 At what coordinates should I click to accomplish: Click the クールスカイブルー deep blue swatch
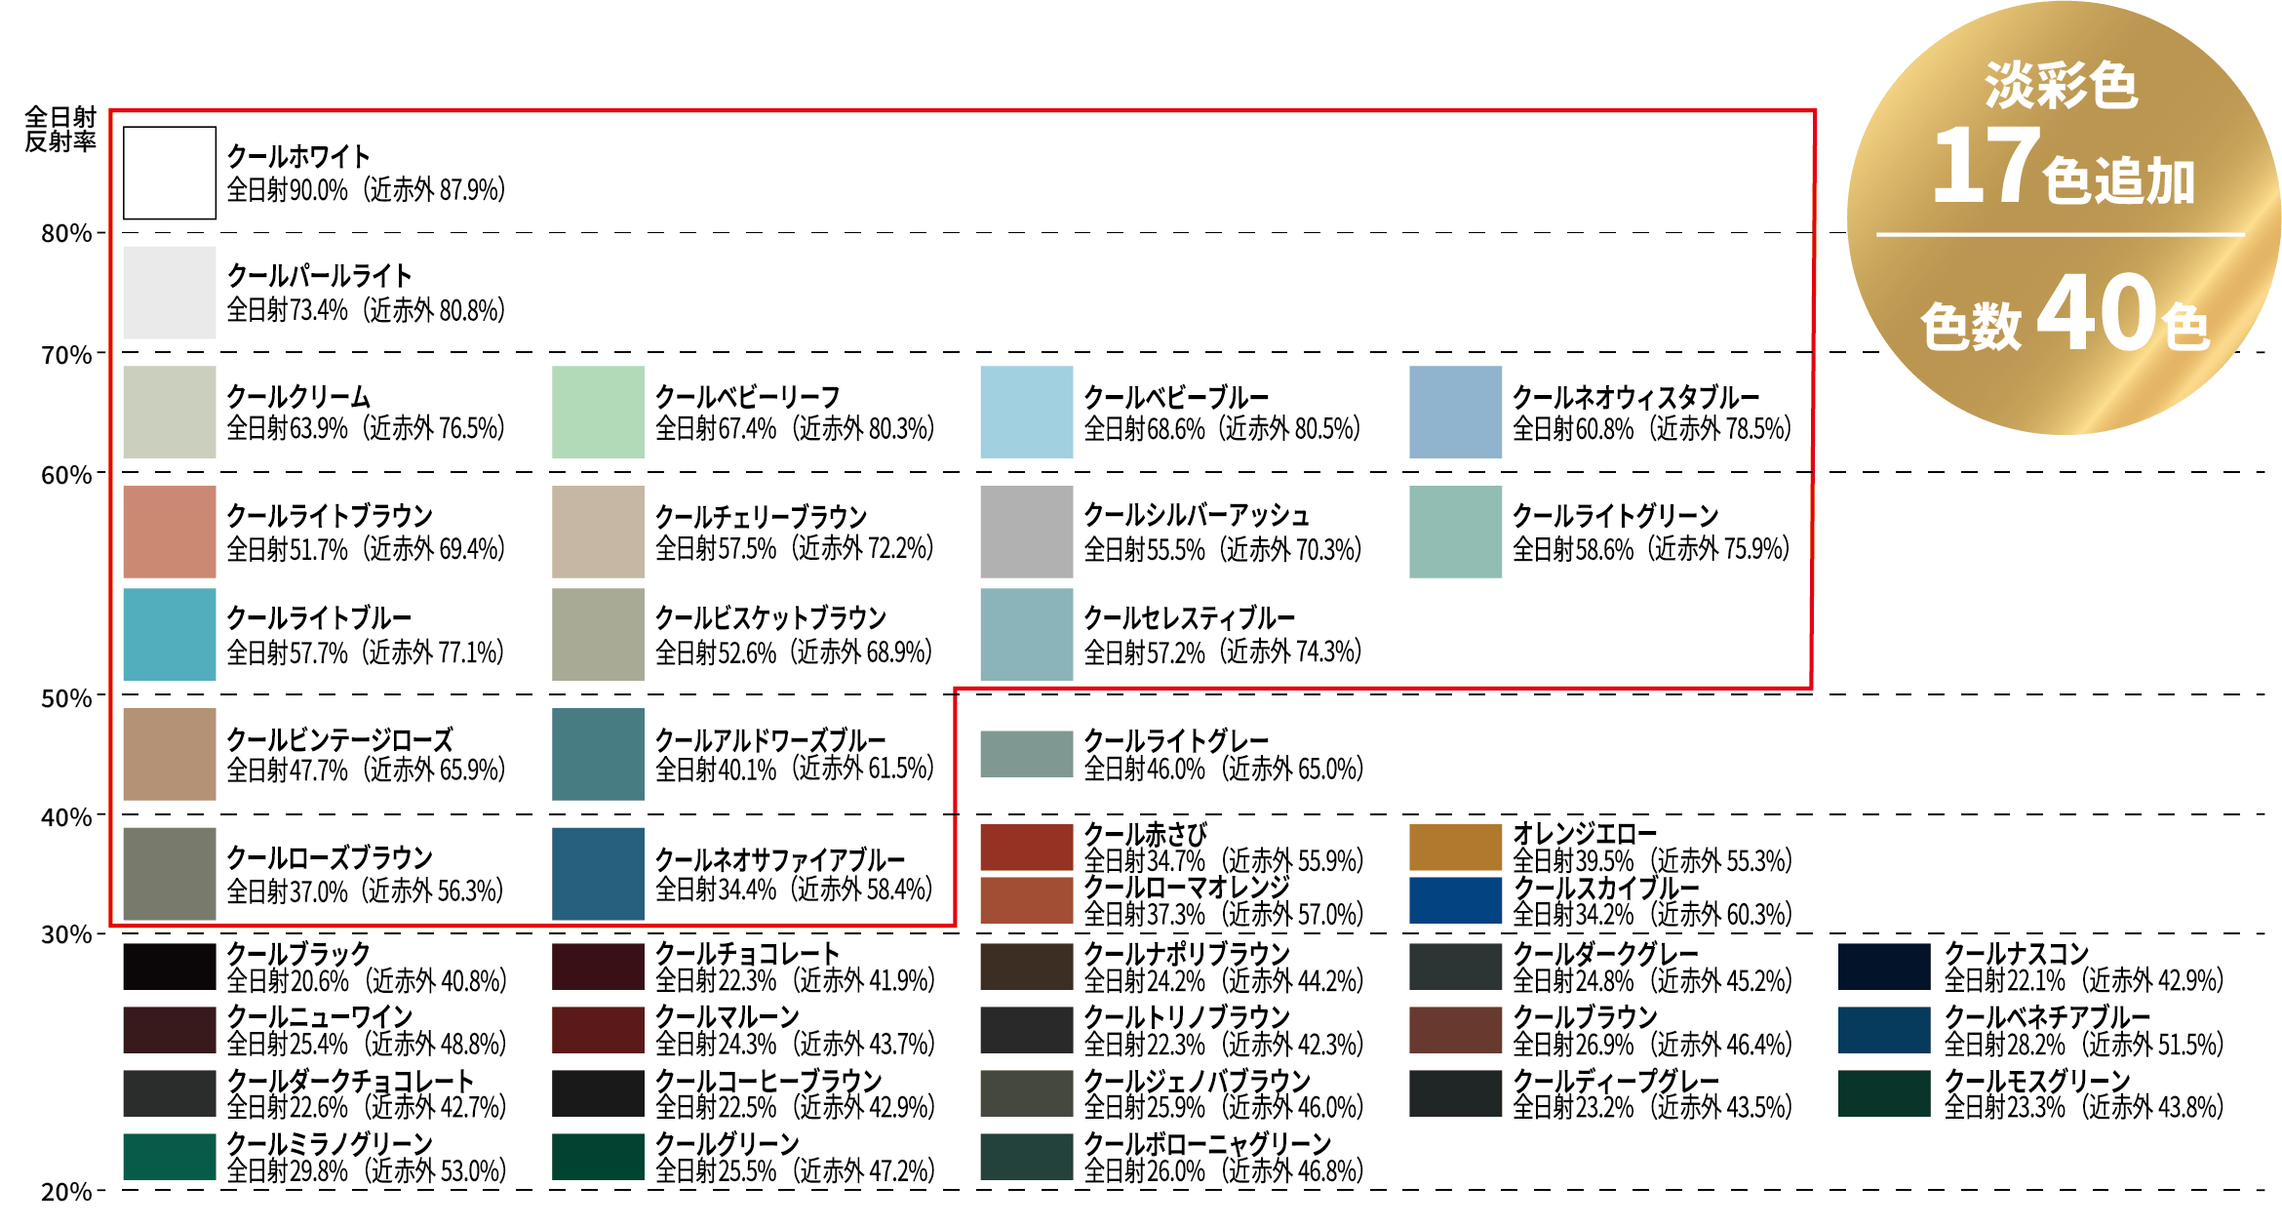pyautogui.click(x=1455, y=900)
